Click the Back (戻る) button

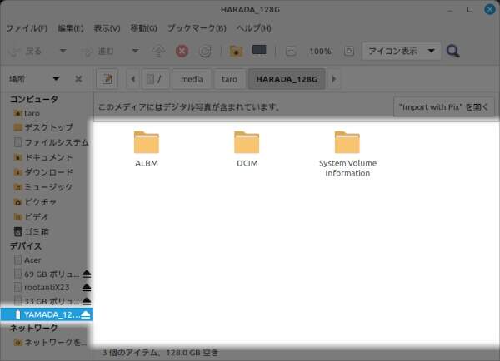tap(26, 51)
